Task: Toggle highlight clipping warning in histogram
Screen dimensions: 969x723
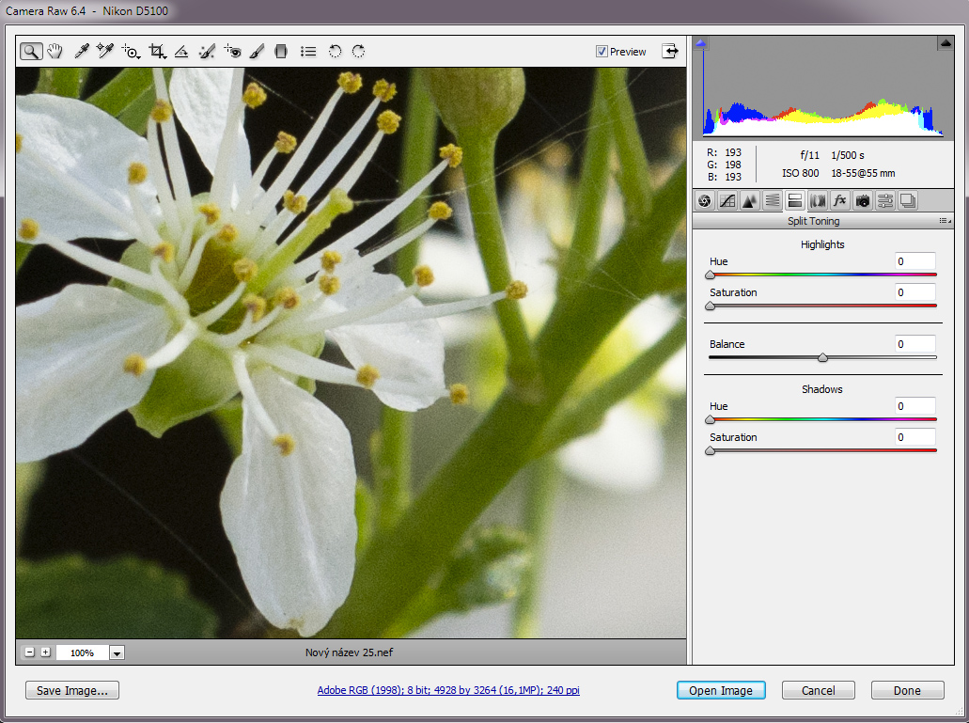Action: point(945,43)
